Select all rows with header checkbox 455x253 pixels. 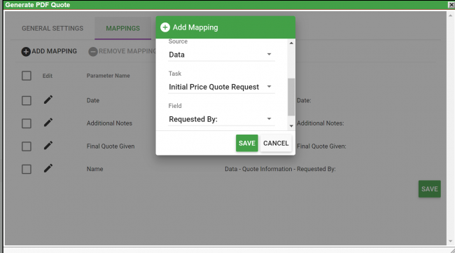[27, 76]
